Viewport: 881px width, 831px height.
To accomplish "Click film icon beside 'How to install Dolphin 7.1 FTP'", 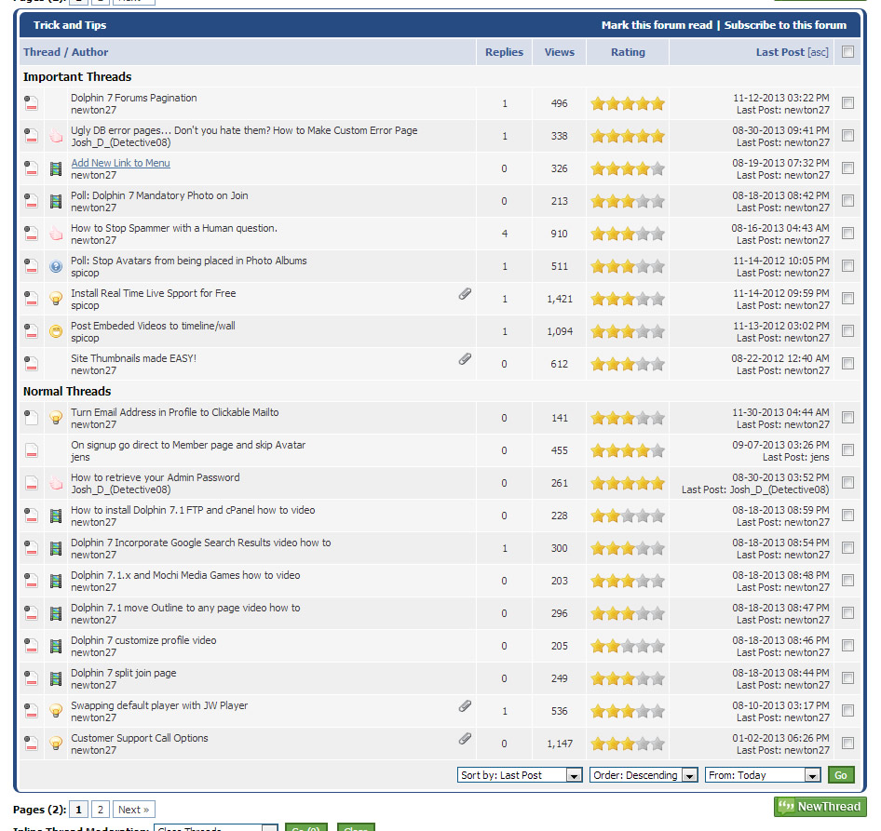I will (x=56, y=516).
